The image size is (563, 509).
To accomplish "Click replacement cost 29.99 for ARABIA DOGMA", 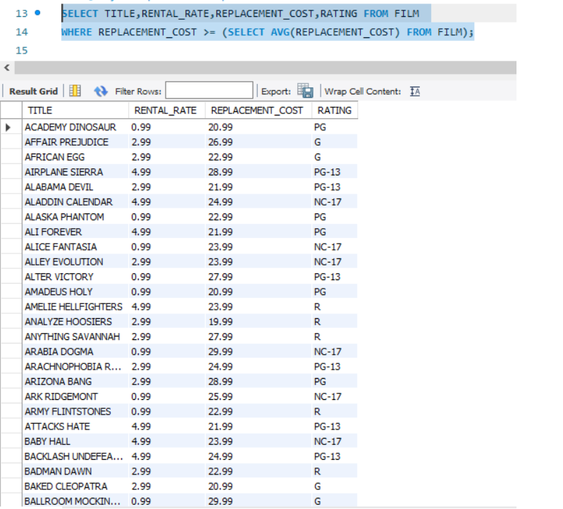I will pos(258,351).
